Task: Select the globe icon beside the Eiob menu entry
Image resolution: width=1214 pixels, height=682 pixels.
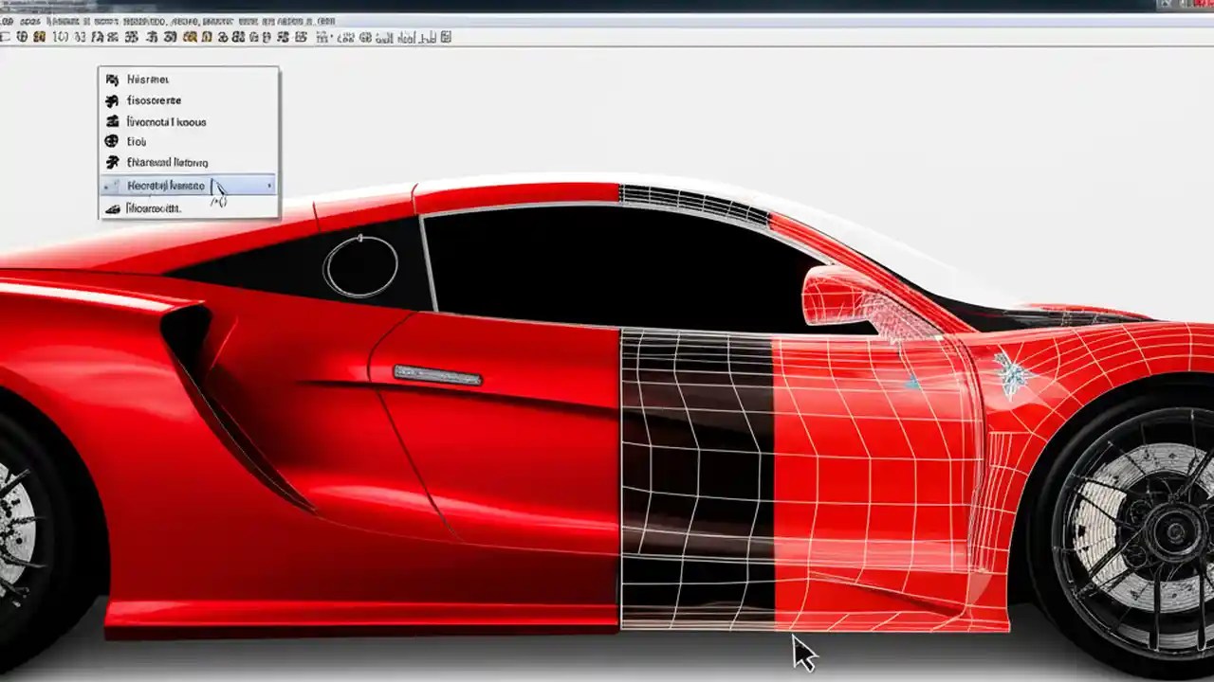Action: (112, 140)
